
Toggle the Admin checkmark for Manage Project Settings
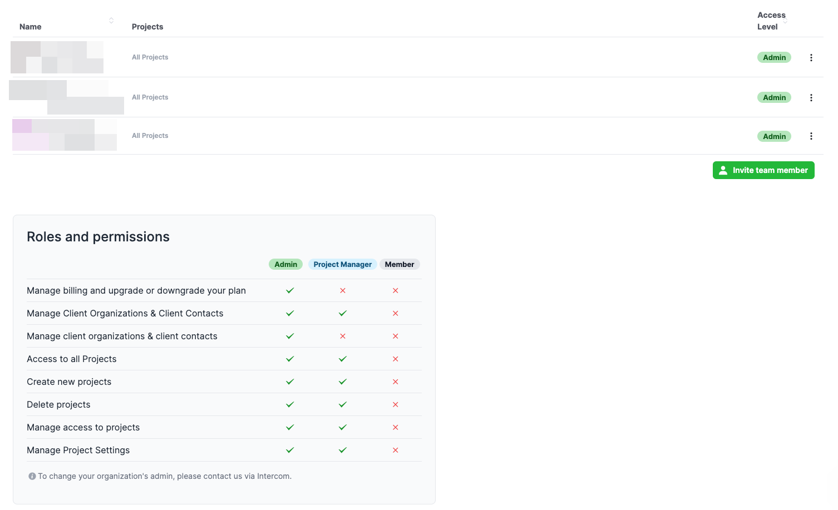[289, 450]
